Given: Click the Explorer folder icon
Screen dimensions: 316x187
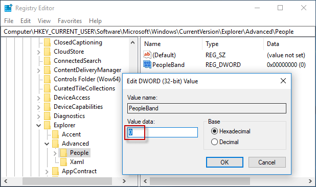Looking at the screenshot, I should coord(48,125).
